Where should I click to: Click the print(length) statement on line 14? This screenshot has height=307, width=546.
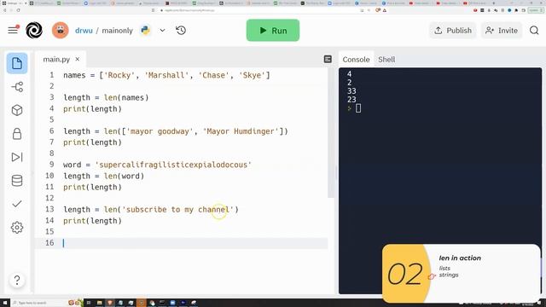pyautogui.click(x=92, y=221)
